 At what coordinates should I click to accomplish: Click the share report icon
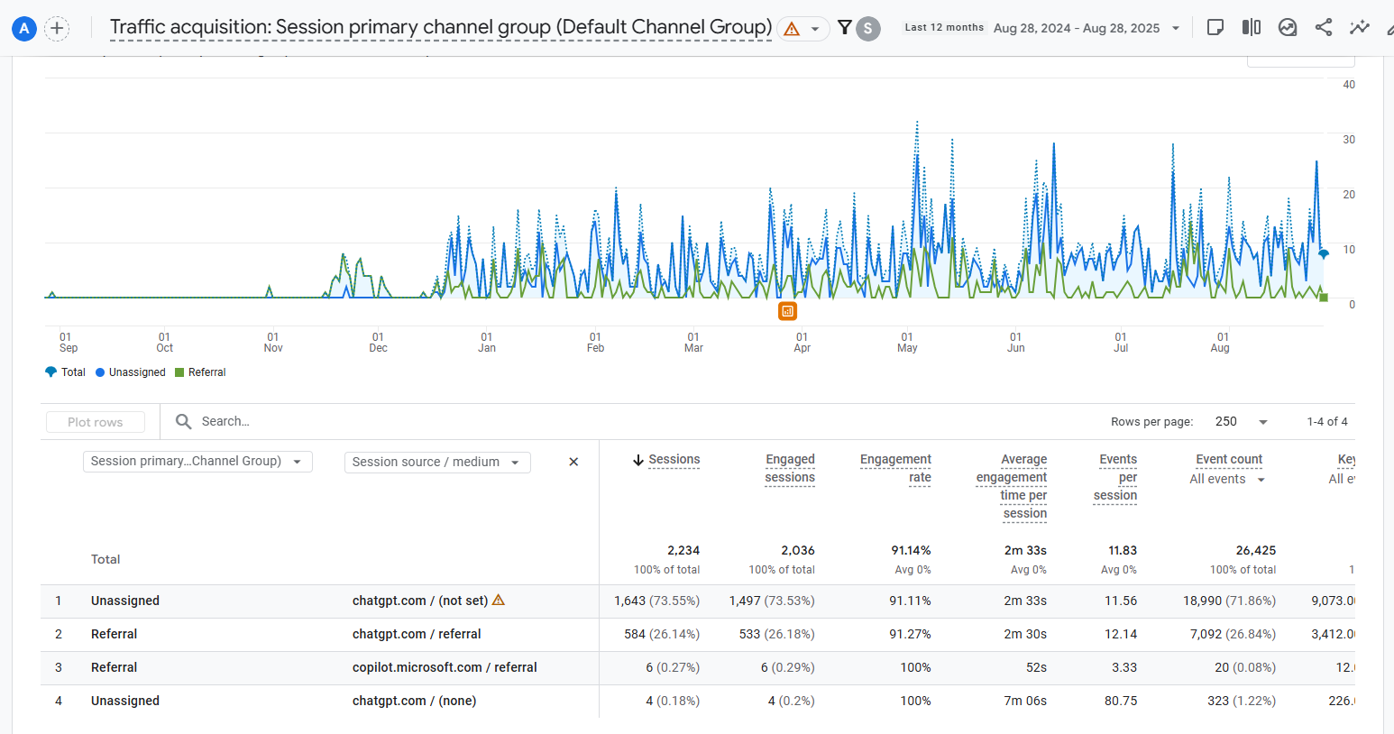pos(1324,28)
